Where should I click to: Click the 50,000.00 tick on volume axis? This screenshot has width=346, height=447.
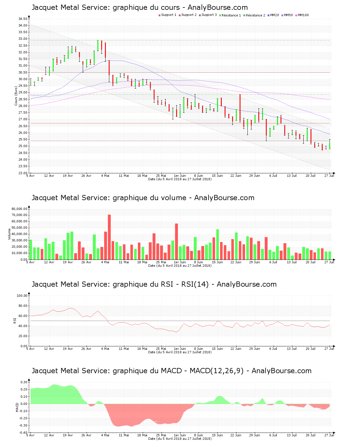(20, 228)
